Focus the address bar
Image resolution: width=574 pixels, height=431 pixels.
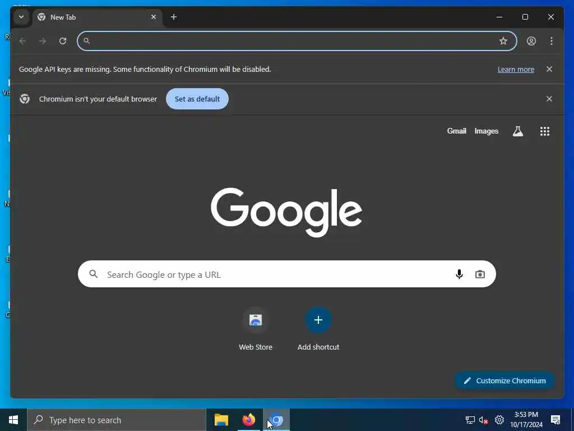297,41
